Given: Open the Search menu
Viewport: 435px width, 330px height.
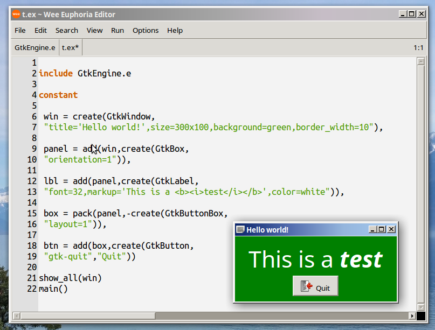Looking at the screenshot, I should pyautogui.click(x=67, y=31).
